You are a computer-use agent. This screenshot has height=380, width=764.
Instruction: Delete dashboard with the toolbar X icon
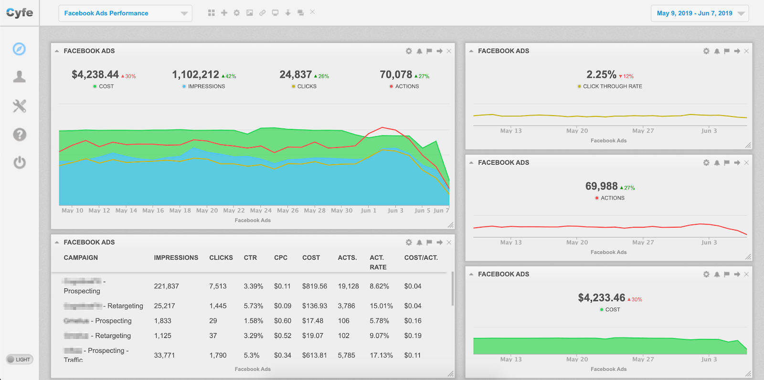(x=312, y=12)
